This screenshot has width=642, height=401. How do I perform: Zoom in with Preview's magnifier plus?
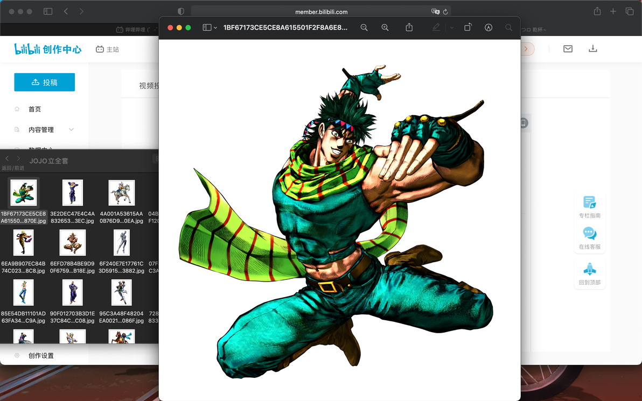pos(385,27)
